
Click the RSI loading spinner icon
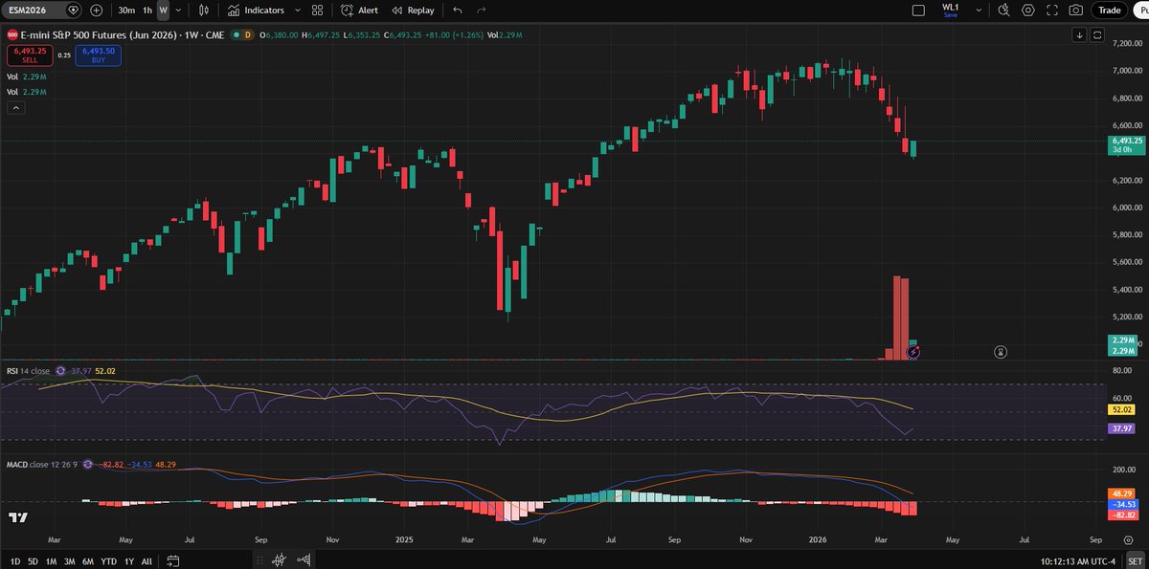coord(60,370)
